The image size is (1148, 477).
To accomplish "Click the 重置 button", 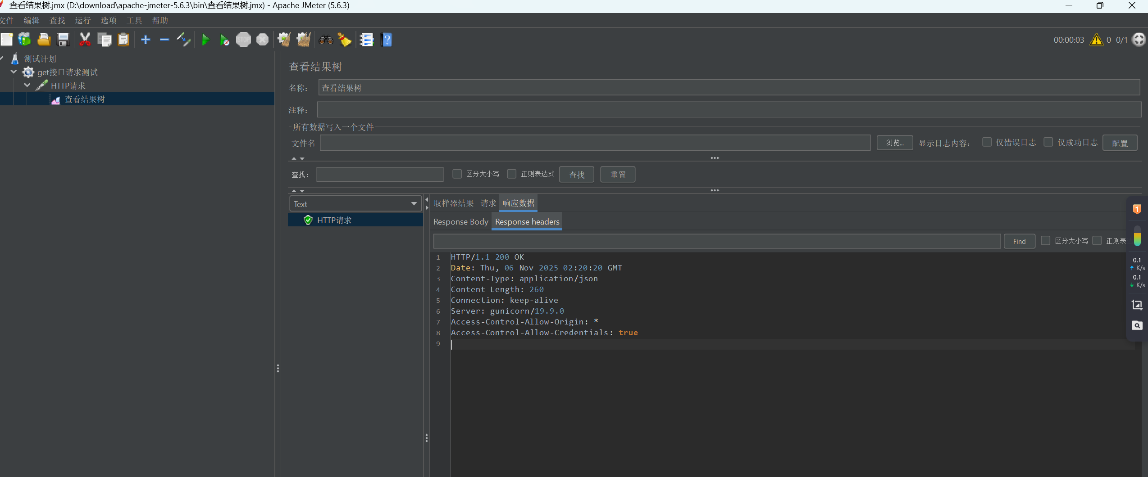I will (618, 175).
